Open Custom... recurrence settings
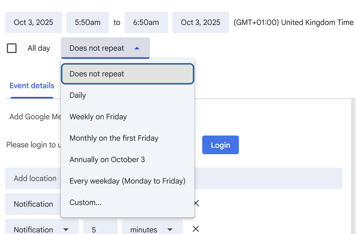 click(x=86, y=202)
